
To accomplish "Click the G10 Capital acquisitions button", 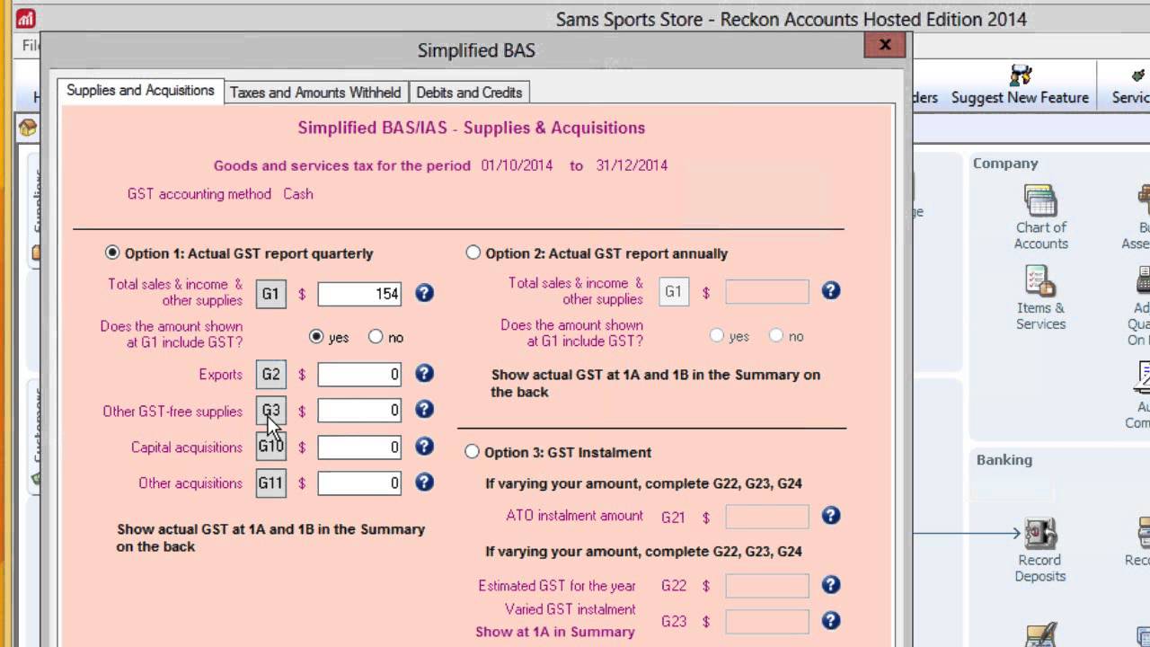I will coord(270,447).
